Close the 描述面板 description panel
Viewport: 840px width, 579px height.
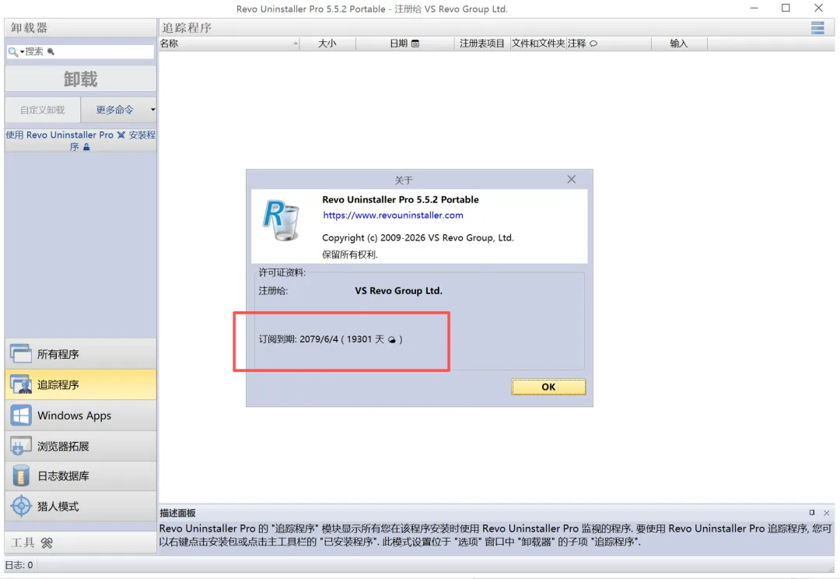[x=827, y=513]
